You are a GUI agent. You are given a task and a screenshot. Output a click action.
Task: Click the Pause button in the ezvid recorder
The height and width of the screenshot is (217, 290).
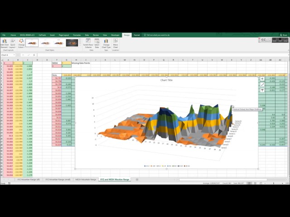pyautogui.click(x=274, y=40)
